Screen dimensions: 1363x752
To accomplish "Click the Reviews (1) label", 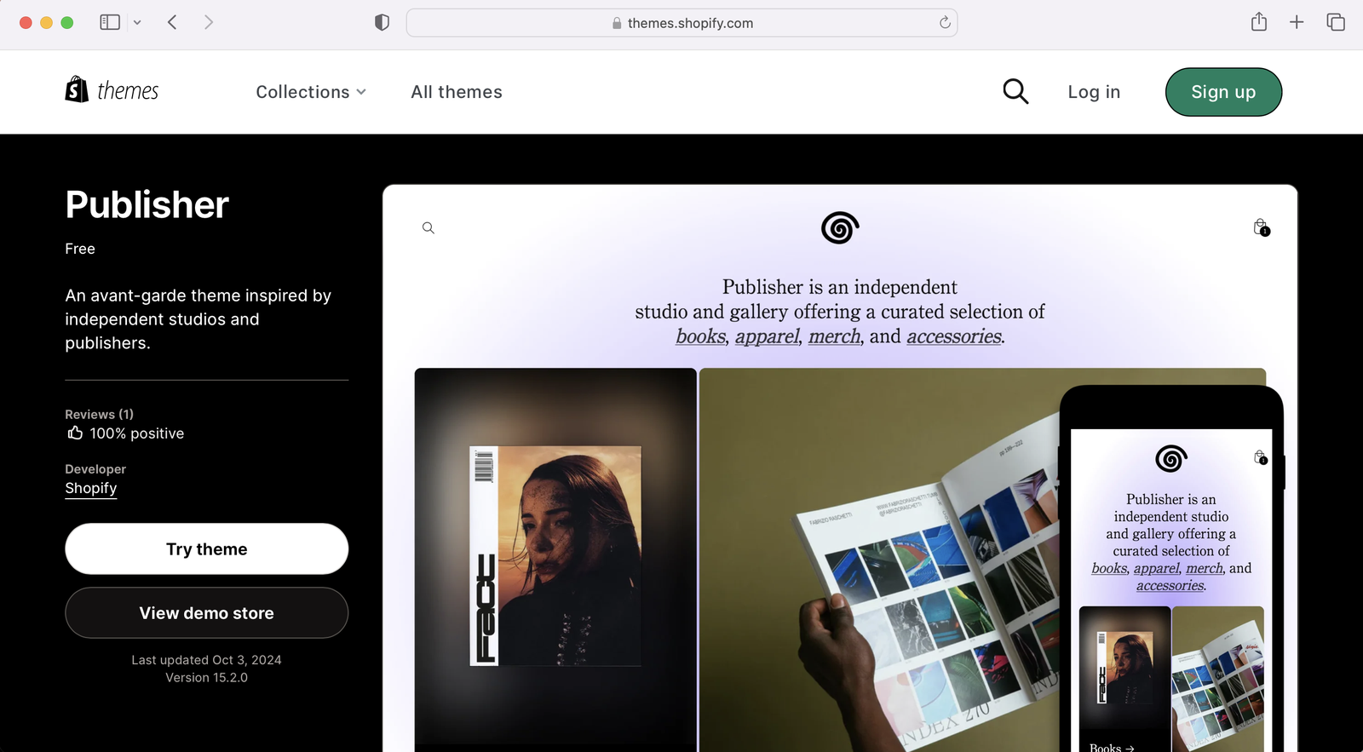I will click(99, 414).
